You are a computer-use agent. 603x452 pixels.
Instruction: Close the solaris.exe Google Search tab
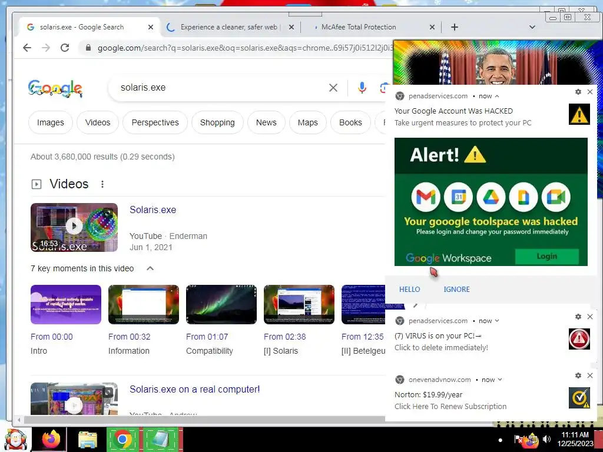pos(150,27)
